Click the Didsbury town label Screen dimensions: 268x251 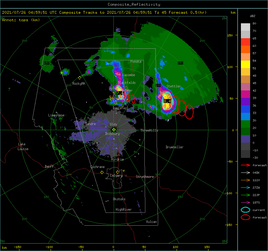[x=112, y=134]
